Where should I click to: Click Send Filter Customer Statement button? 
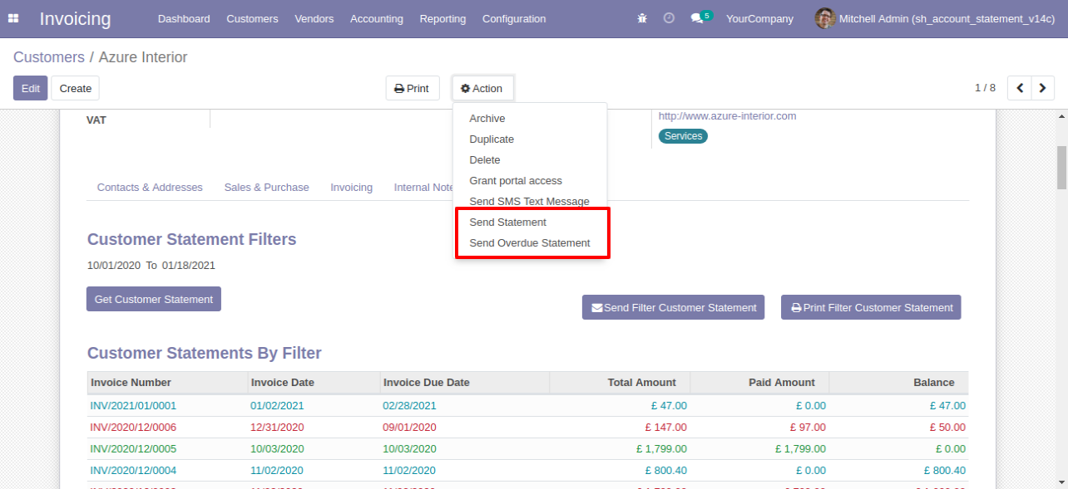pyautogui.click(x=673, y=307)
